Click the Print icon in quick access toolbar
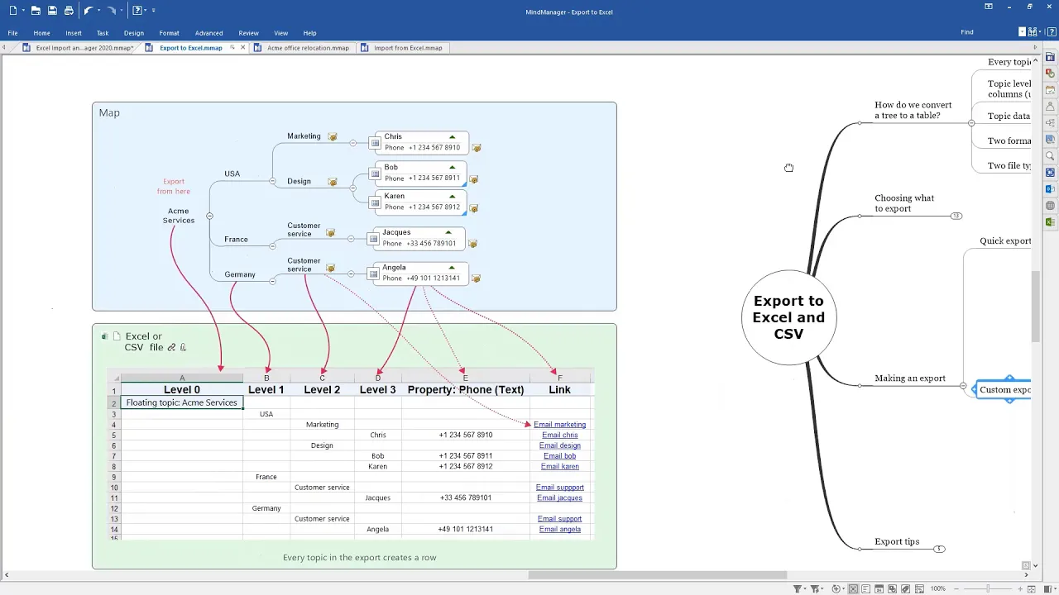 (x=69, y=10)
